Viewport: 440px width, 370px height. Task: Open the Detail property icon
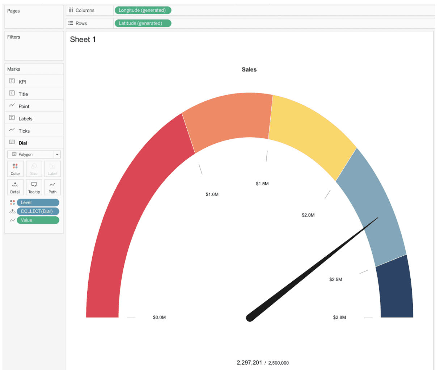[x=15, y=187]
